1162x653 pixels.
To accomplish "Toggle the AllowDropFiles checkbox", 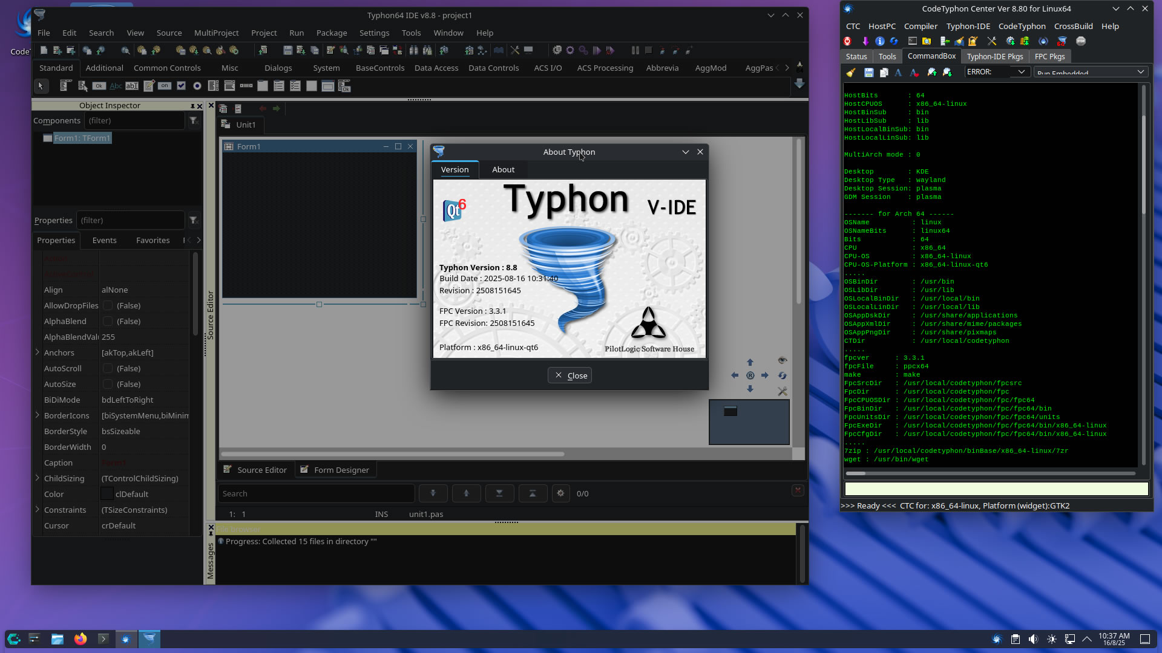I will (108, 305).
